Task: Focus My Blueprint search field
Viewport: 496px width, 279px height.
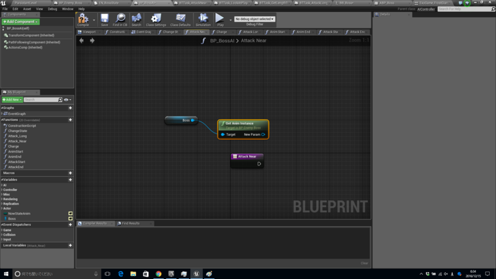Action: (x=43, y=100)
